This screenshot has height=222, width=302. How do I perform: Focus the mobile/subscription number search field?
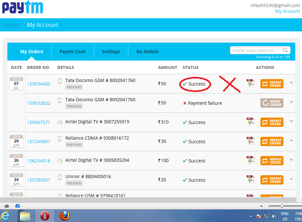[x=256, y=50]
